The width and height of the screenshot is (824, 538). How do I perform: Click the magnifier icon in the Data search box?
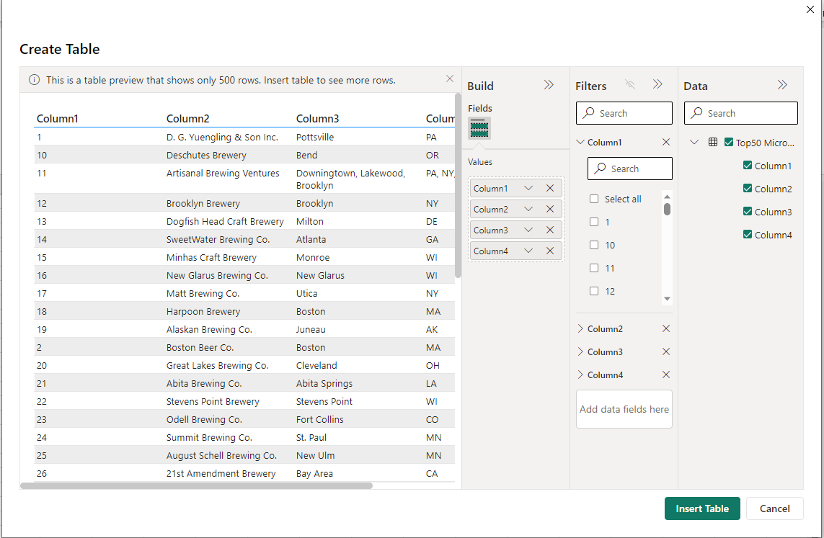tap(697, 113)
